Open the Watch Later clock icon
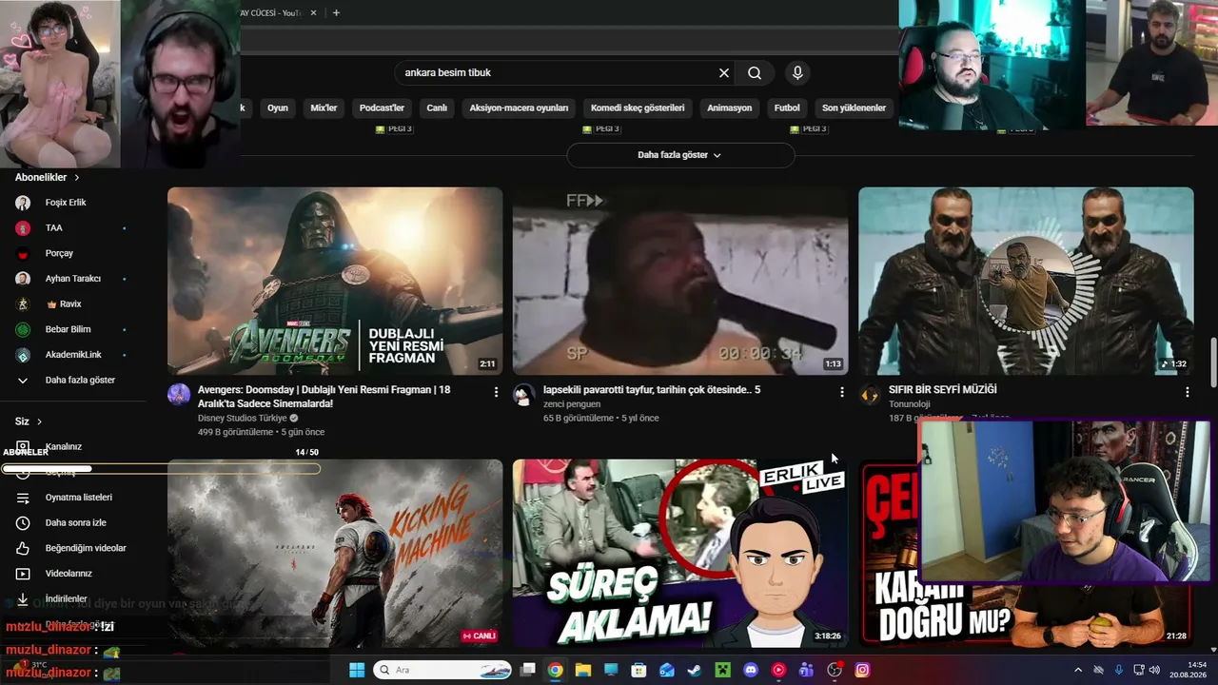Viewport: 1218px width, 685px height. pos(23,523)
